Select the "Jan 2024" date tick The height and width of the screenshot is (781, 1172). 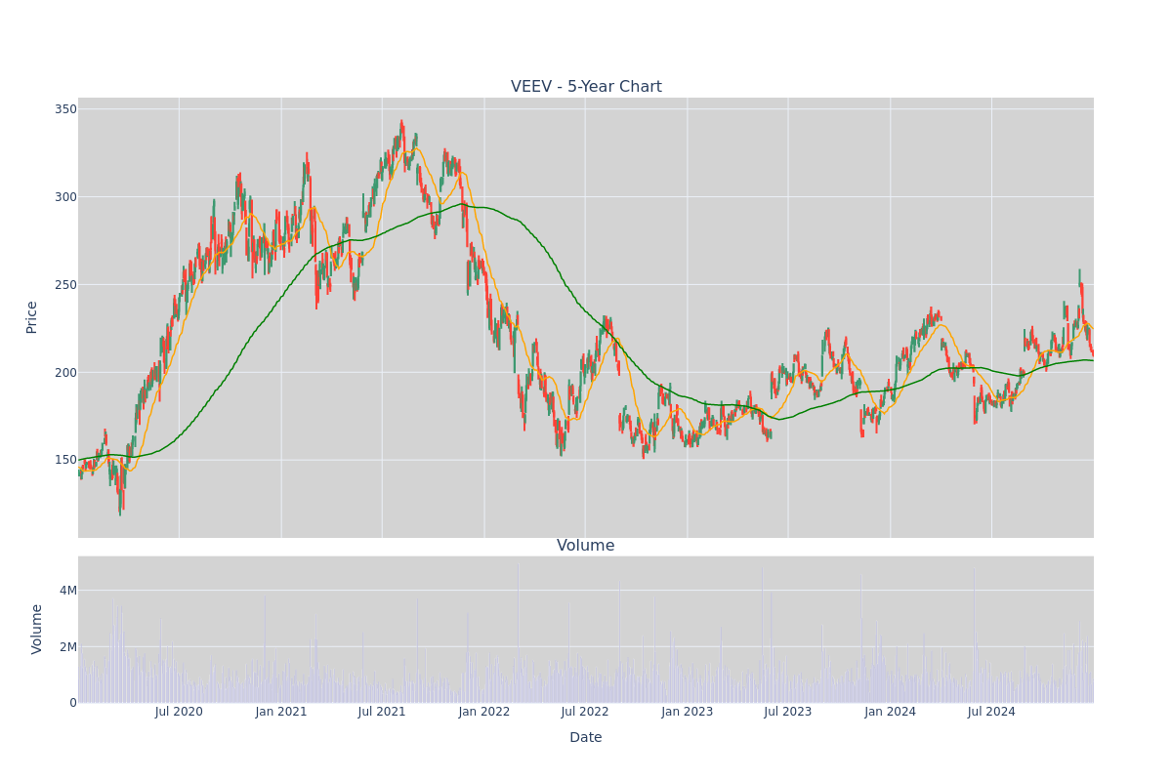click(891, 712)
